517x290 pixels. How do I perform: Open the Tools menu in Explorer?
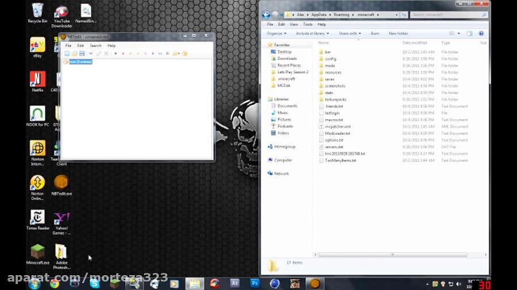pyautogui.click(x=307, y=25)
